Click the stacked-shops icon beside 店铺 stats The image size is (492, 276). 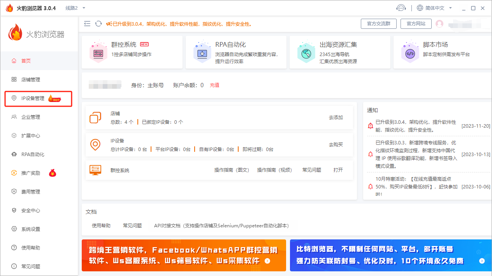[x=95, y=117]
